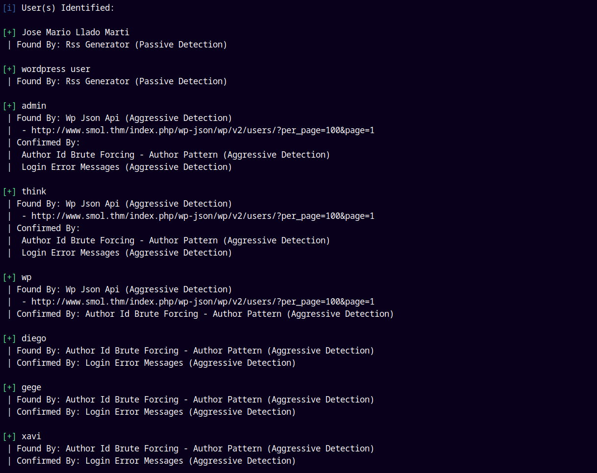Image resolution: width=597 pixels, height=473 pixels.
Task: Open the wp-json users URL under think
Action: [202, 216]
